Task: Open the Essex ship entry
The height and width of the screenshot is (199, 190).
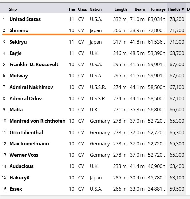Action: [x=16, y=189]
